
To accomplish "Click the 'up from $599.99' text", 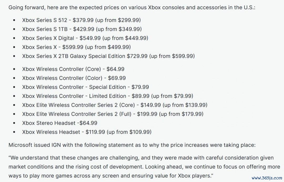I will [172, 56].
